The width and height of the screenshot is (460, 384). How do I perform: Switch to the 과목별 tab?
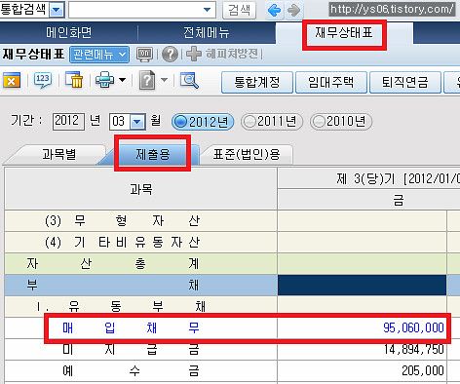(x=58, y=154)
